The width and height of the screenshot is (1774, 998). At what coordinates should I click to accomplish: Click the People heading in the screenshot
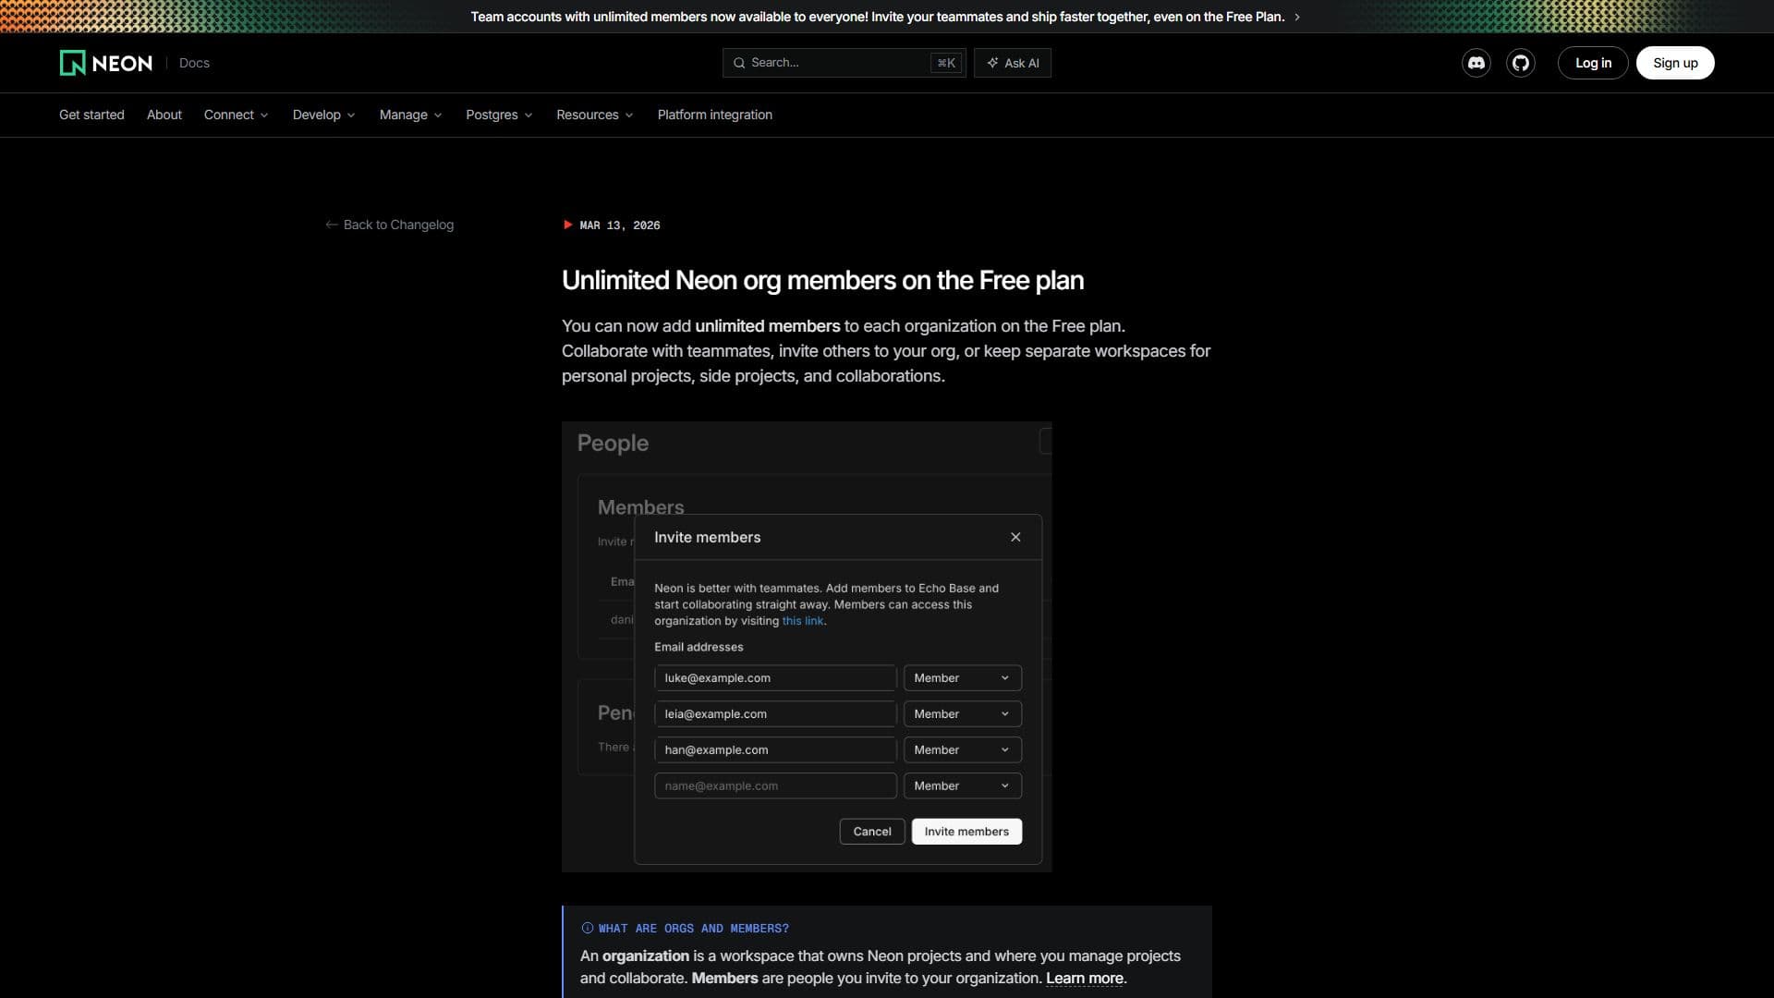point(613,443)
